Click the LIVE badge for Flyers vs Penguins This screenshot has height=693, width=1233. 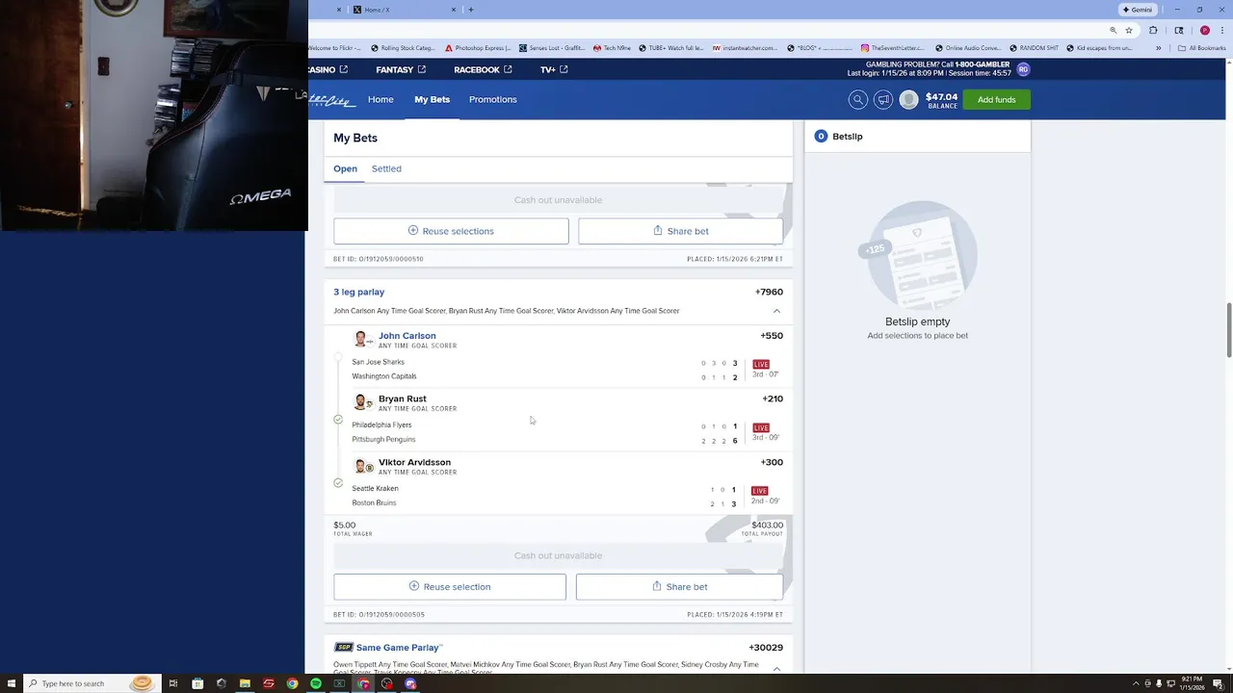761,427
